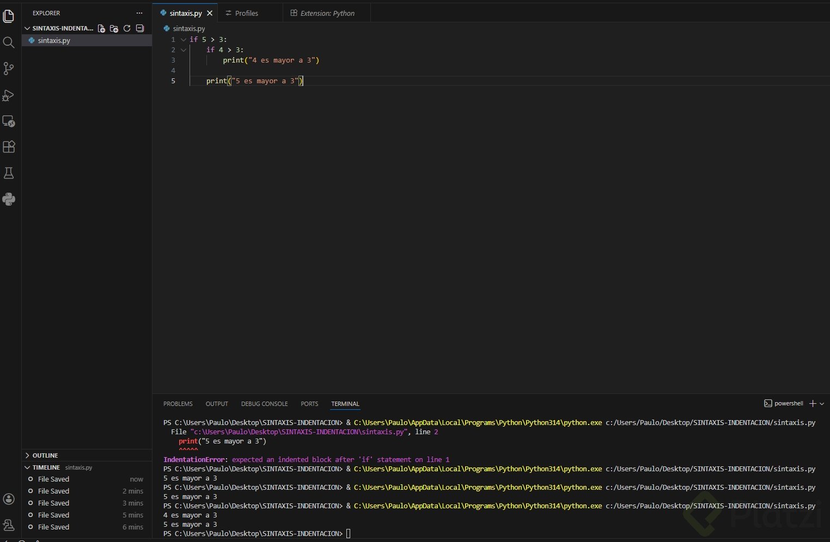Open the Accounts icon in activity bar
830x542 pixels.
[x=9, y=499]
